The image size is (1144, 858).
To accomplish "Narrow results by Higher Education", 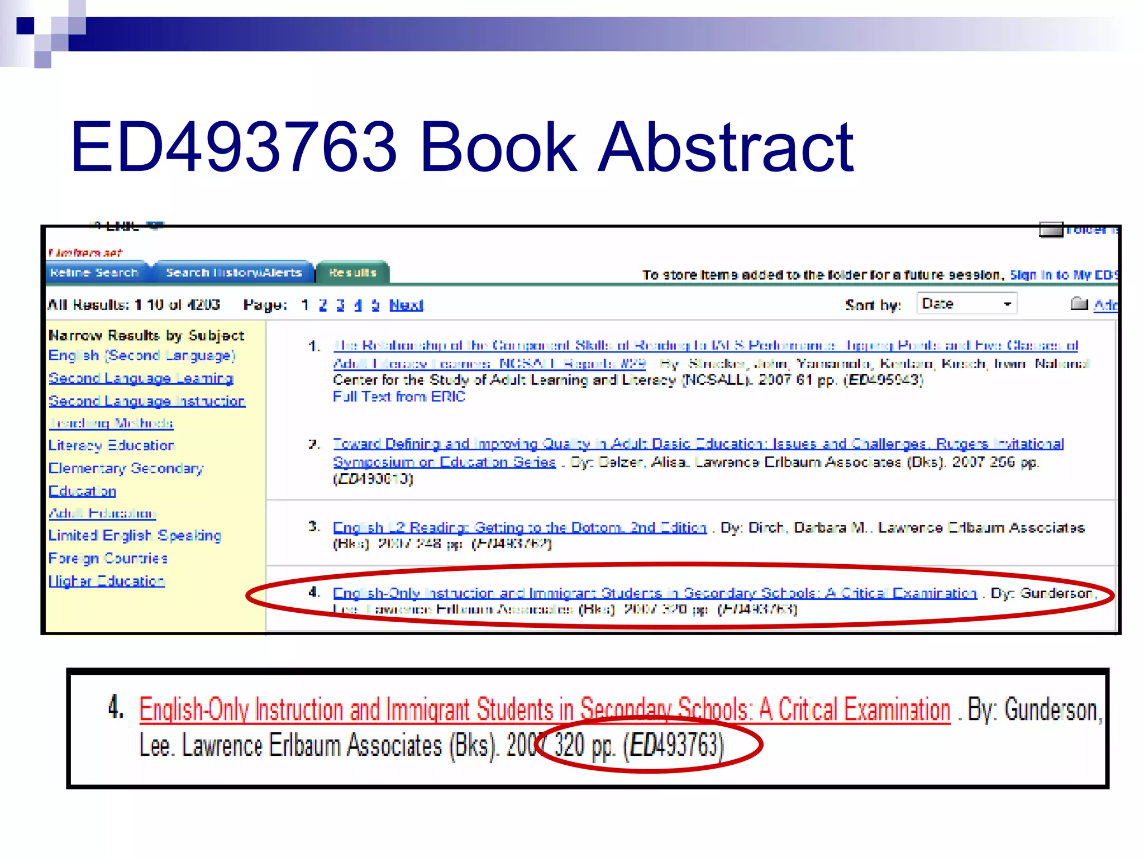I will tap(107, 581).
